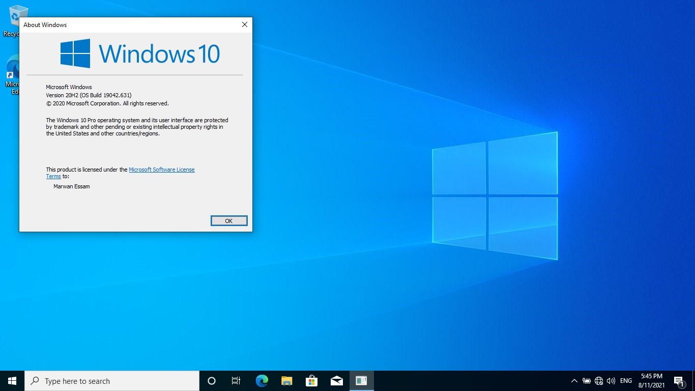Select the winver app taskbar button
695x391 pixels.
361,381
